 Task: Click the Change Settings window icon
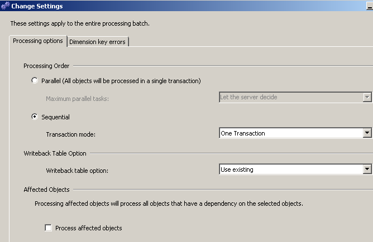pyautogui.click(x=6, y=6)
